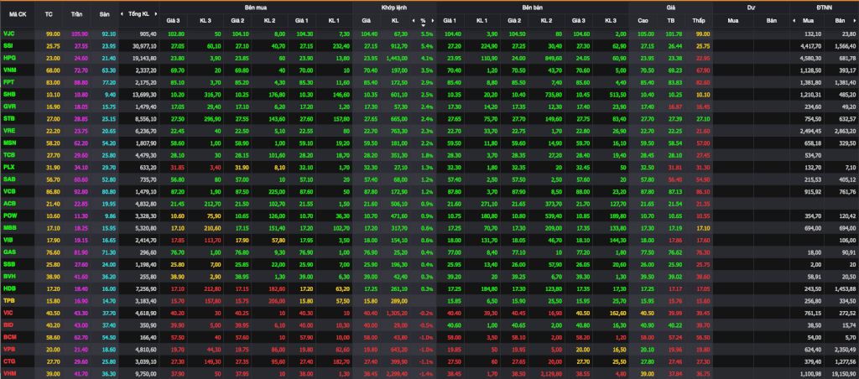Open the HDB ticker symbol

9,288
